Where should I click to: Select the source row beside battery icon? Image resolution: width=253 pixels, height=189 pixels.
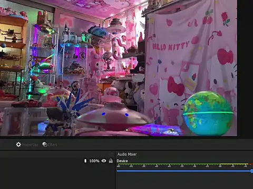pos(57,161)
